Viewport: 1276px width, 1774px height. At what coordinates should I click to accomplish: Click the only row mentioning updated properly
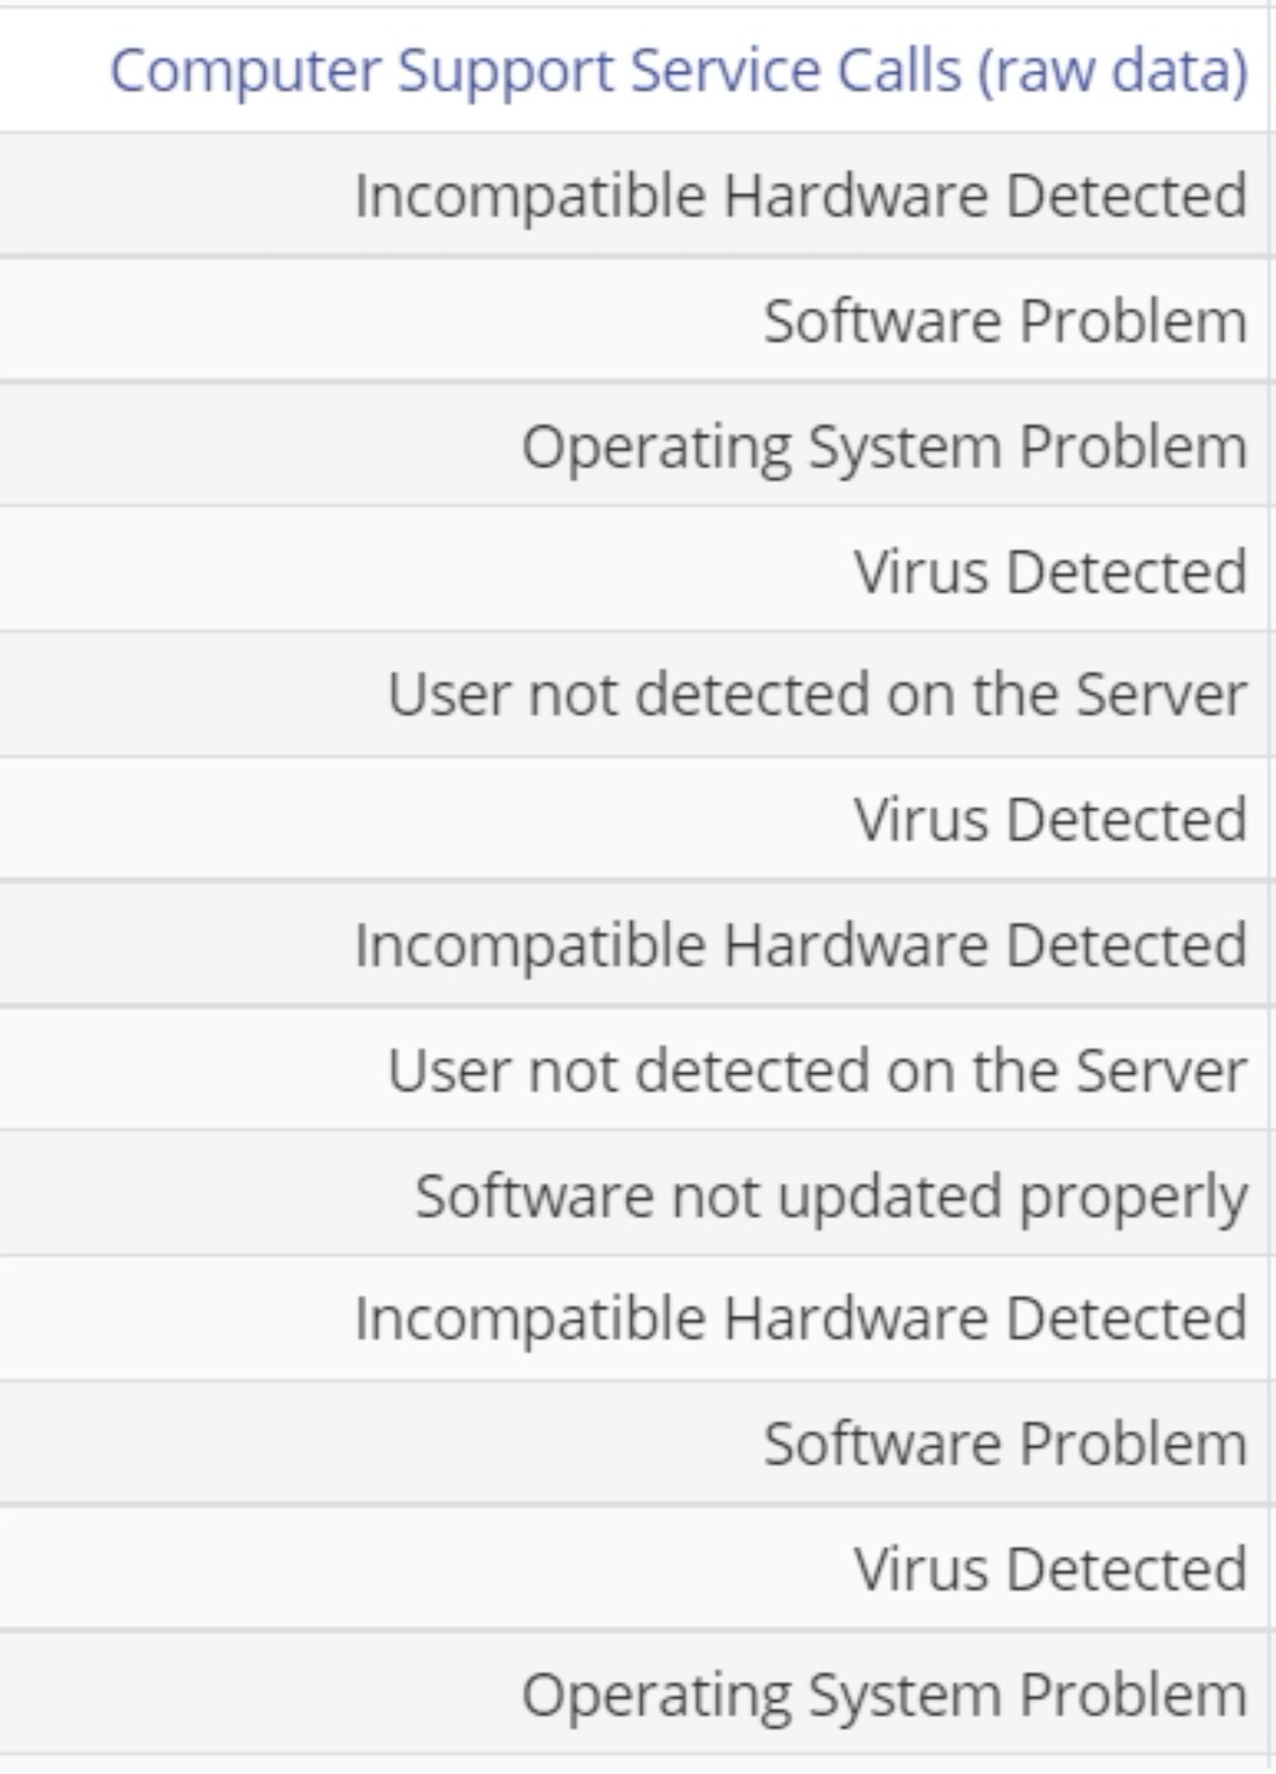coord(633,1194)
